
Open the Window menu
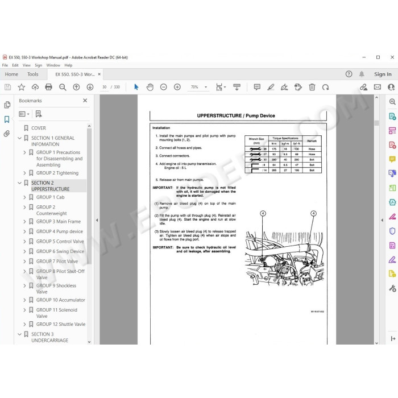[x=53, y=65]
